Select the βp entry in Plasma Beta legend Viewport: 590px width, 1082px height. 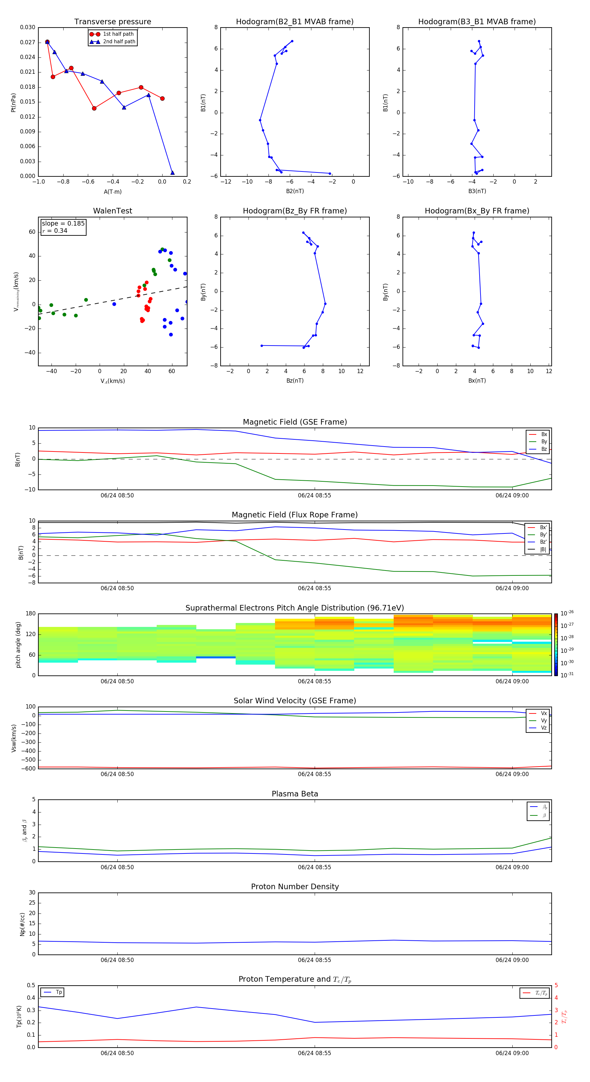click(x=538, y=807)
